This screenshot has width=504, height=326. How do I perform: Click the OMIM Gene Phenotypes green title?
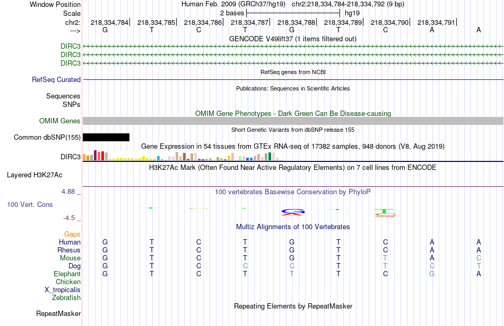click(293, 113)
